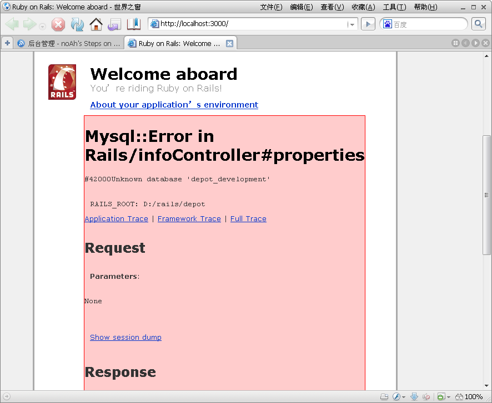Image resolution: width=492 pixels, height=403 pixels.
Task: Open the Full Trace link
Action: tap(248, 218)
